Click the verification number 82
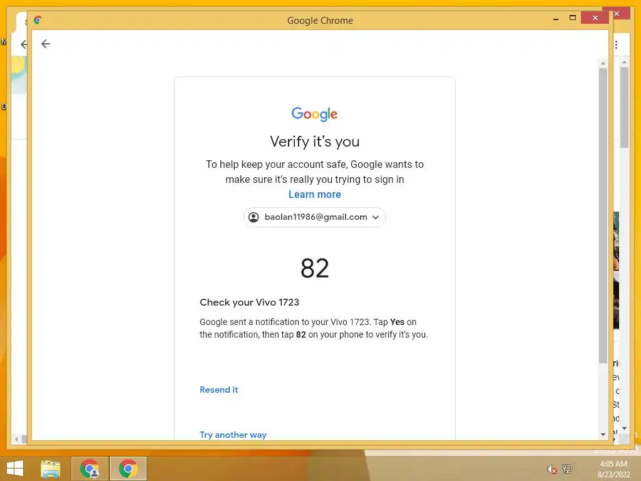641x481 pixels. click(x=314, y=268)
